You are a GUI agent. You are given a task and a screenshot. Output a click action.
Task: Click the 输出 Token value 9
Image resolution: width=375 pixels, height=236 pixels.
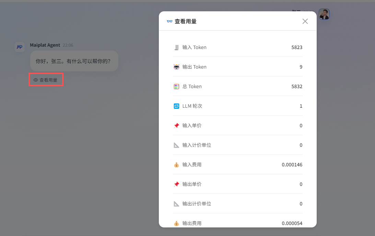click(x=301, y=67)
